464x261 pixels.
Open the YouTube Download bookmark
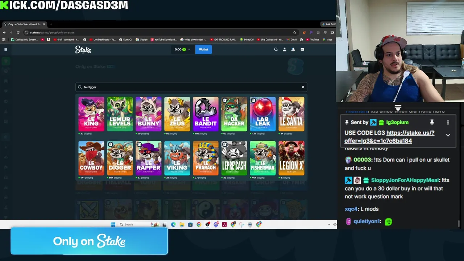click(163, 40)
